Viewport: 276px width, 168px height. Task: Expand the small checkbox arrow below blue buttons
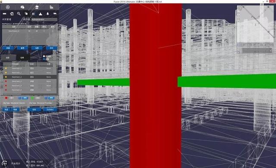tap(55, 52)
